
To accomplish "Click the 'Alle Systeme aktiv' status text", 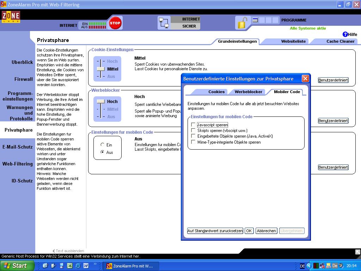I will coord(308,28).
